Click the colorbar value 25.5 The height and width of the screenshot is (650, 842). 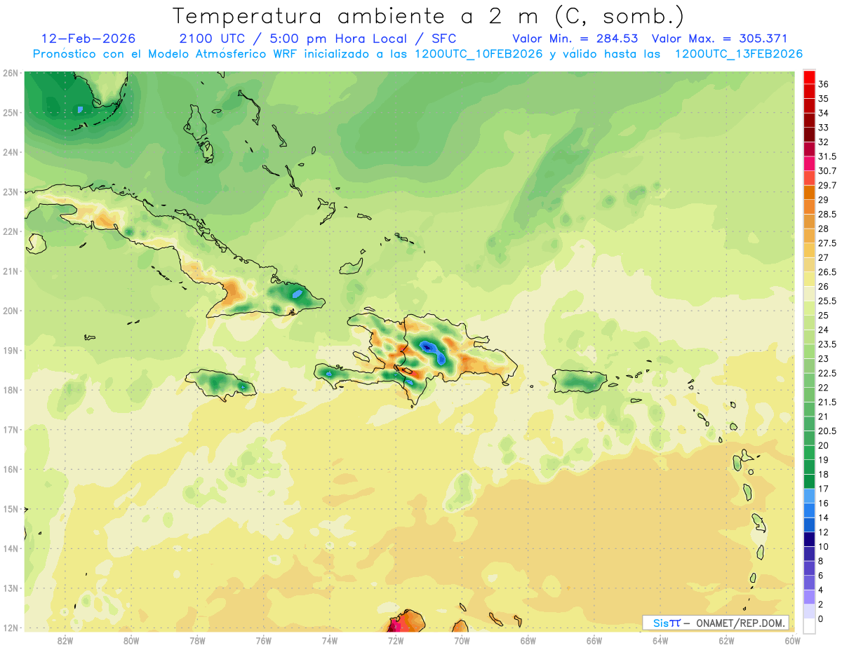click(827, 301)
